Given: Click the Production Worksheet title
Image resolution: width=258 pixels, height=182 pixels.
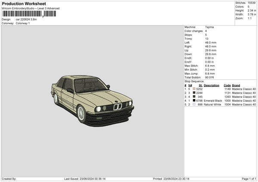Looking at the screenshot, I should pyautogui.click(x=24, y=4).
